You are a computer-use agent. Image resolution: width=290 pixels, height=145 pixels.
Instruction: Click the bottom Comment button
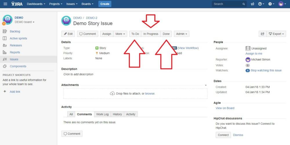(x=72, y=134)
